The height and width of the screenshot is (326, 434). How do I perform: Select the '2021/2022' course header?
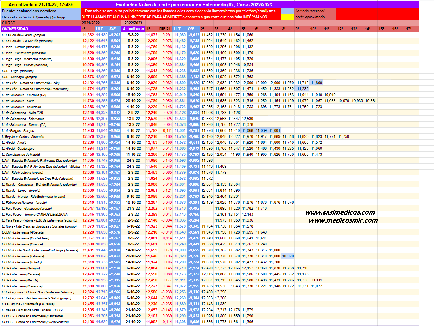(x=101, y=23)
